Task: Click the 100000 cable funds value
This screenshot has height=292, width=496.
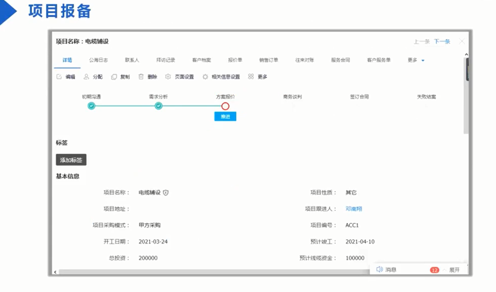Action: click(355, 258)
